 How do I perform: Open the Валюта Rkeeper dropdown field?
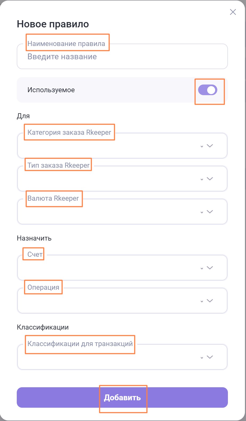coord(106,212)
